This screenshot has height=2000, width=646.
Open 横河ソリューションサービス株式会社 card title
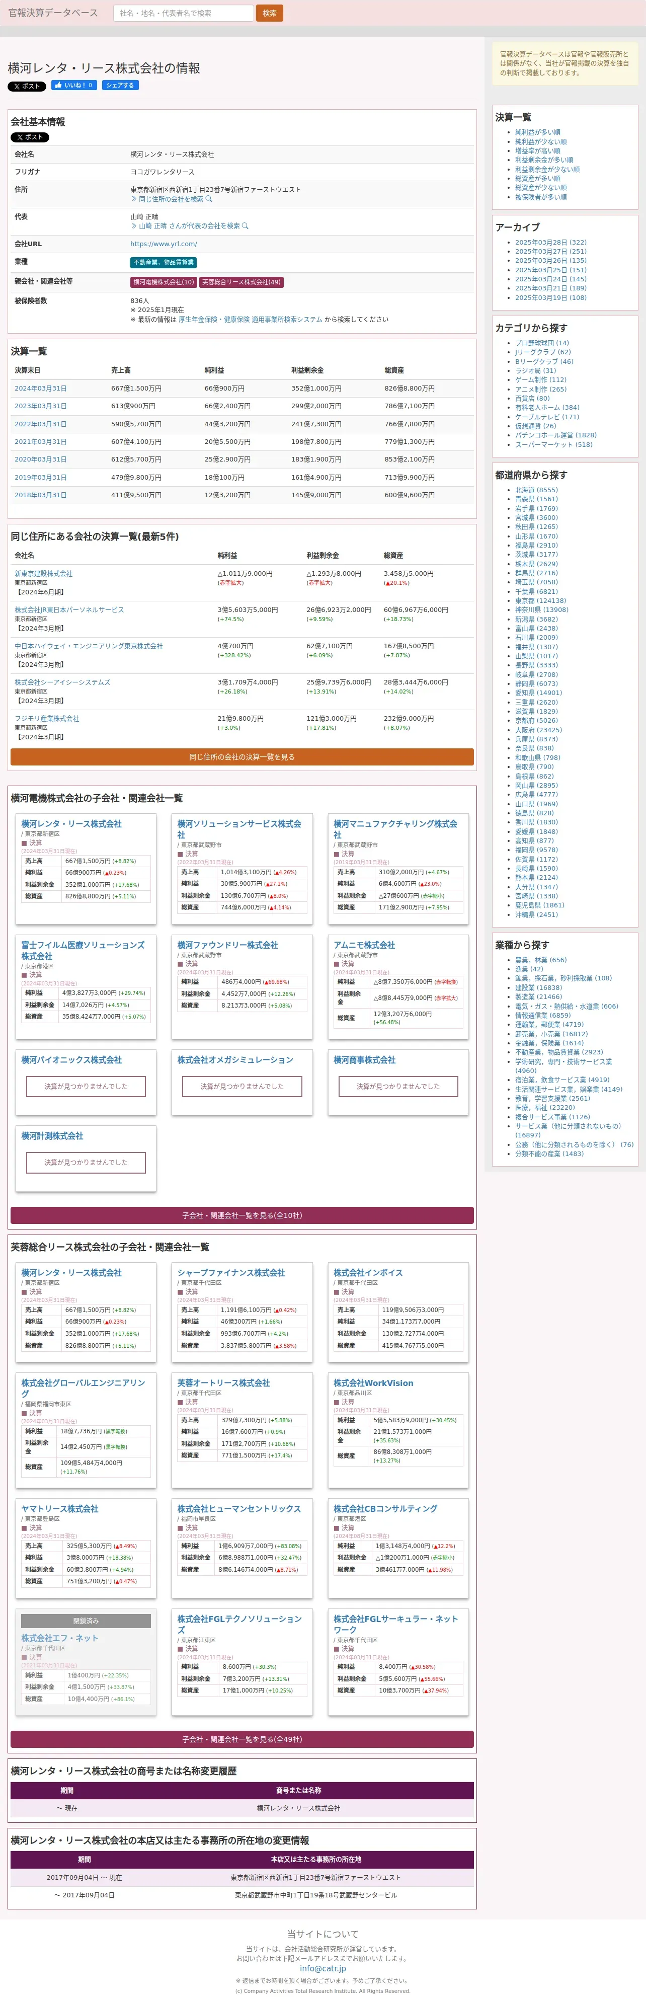click(x=239, y=829)
